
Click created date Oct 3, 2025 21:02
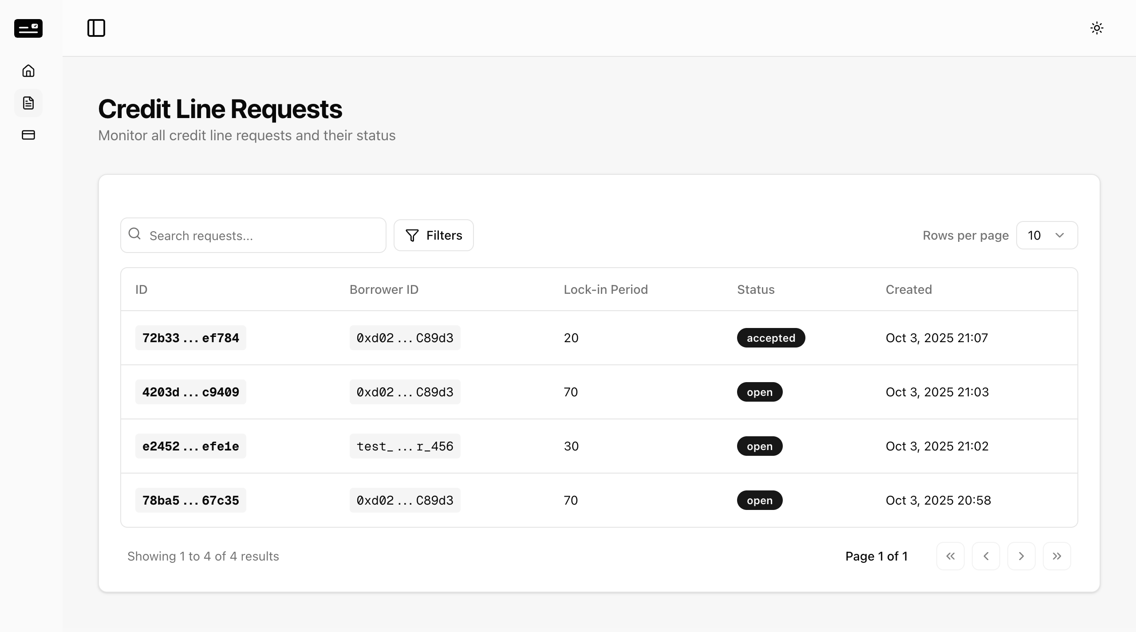[x=937, y=446]
